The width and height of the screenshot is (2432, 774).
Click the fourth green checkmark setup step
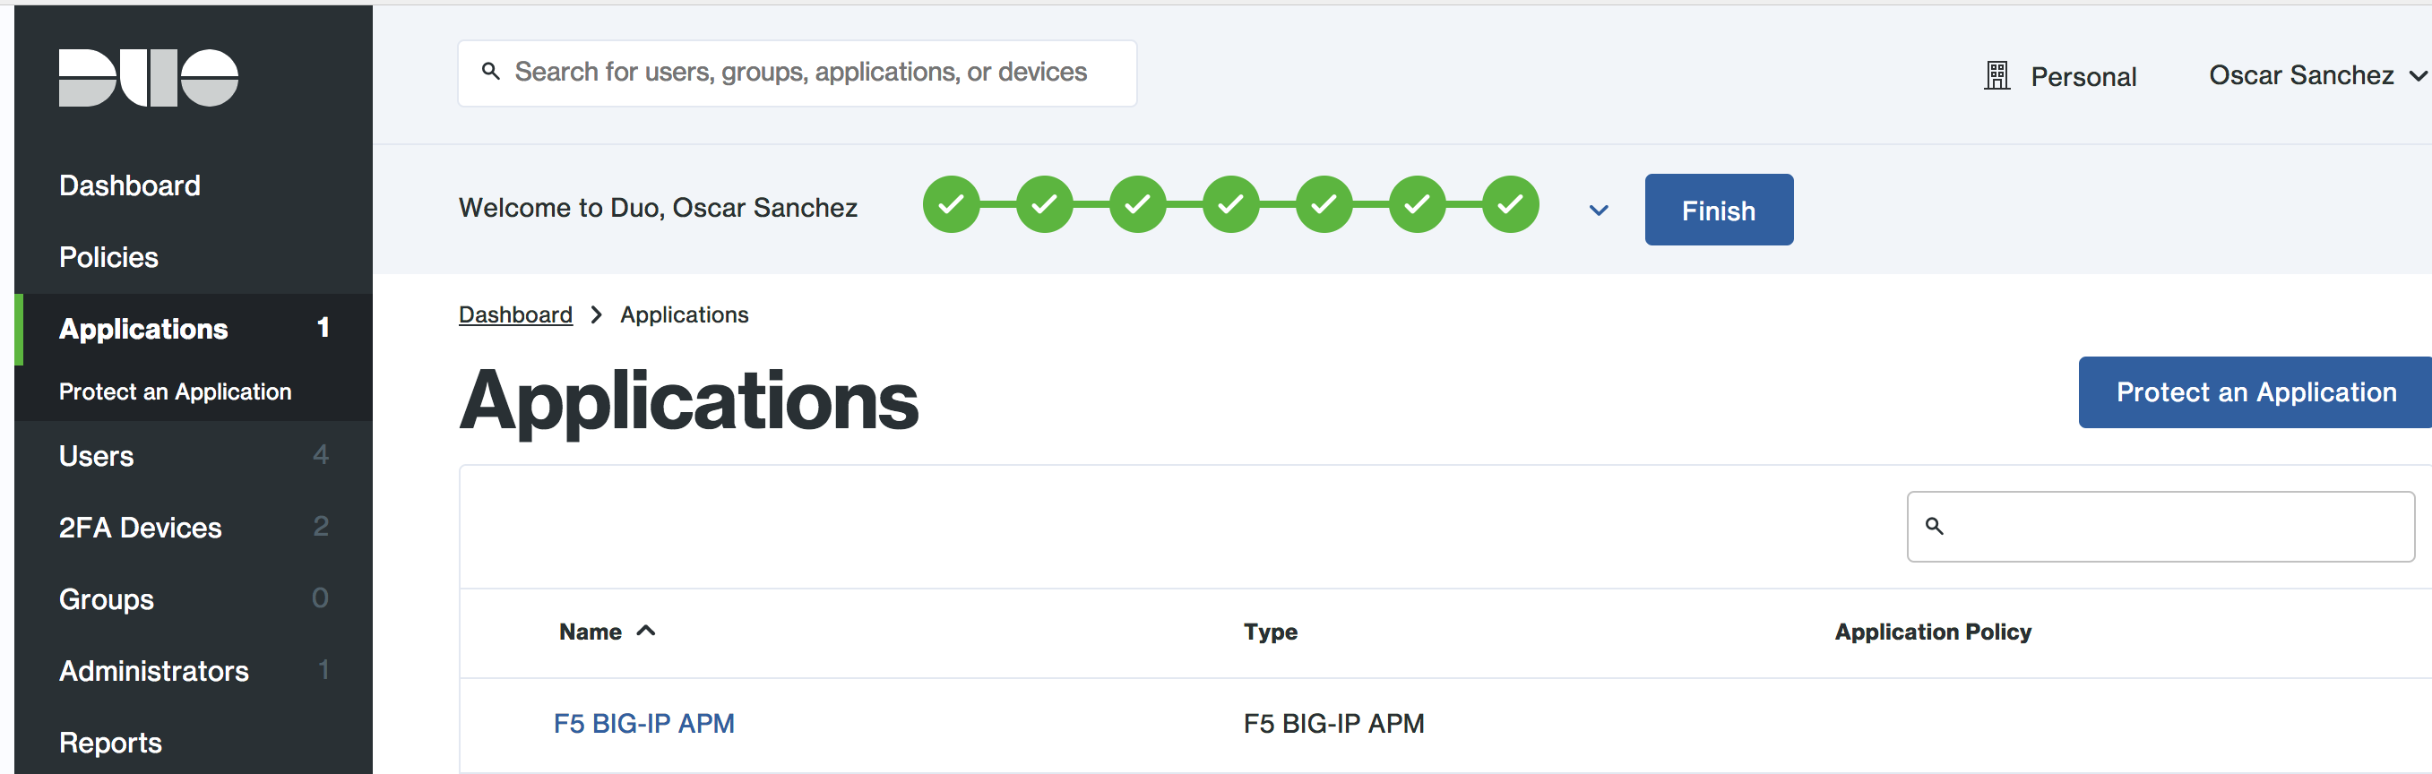pyautogui.click(x=1230, y=204)
